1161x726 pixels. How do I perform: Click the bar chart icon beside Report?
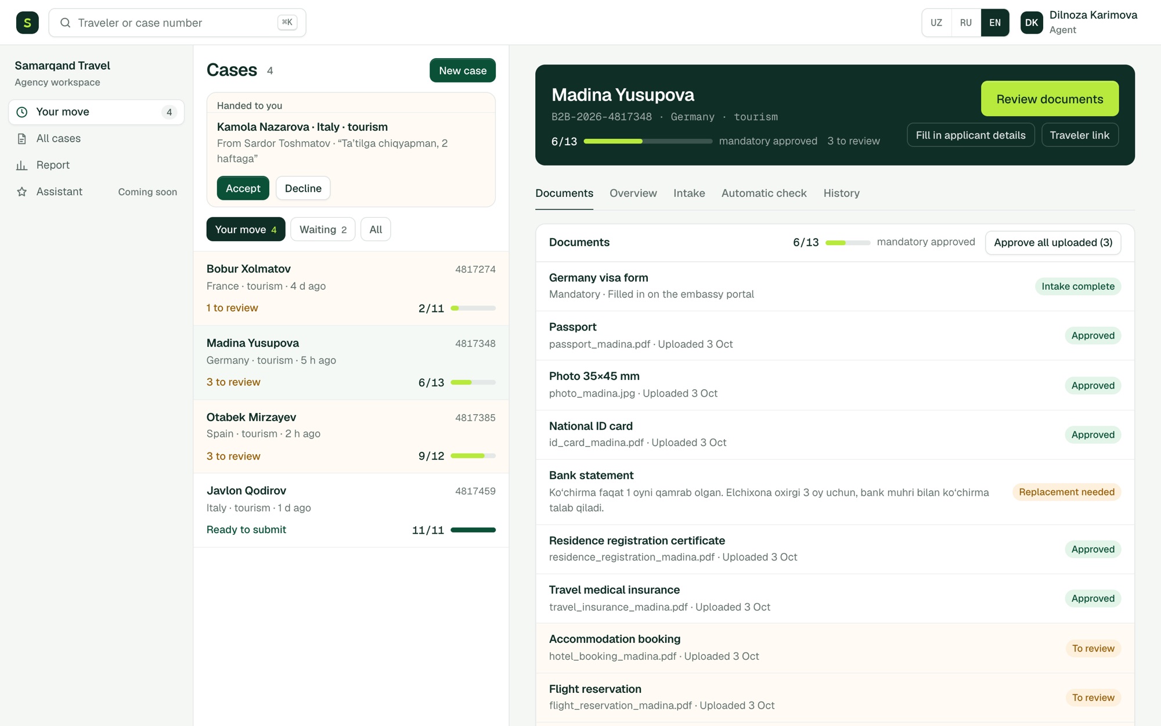coord(22,166)
